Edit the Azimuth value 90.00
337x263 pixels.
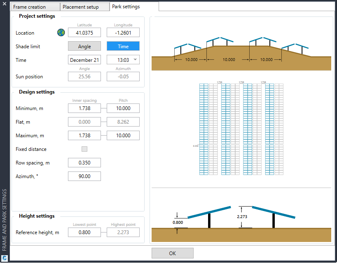coord(84,176)
